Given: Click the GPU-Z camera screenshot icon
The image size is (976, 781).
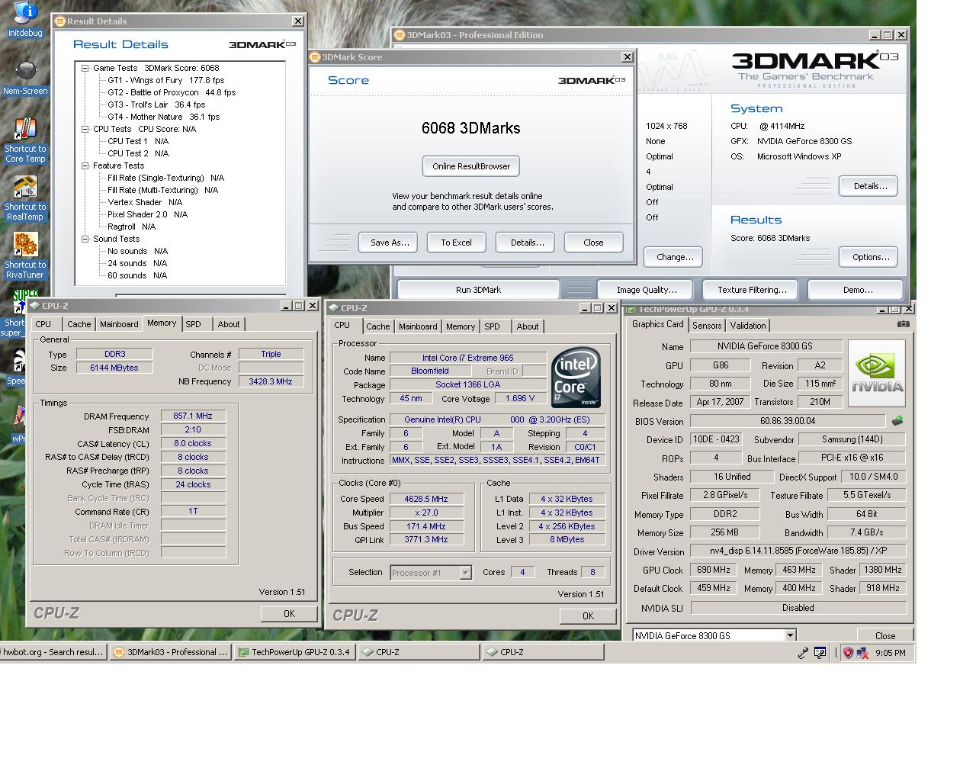Looking at the screenshot, I should pos(903,324).
